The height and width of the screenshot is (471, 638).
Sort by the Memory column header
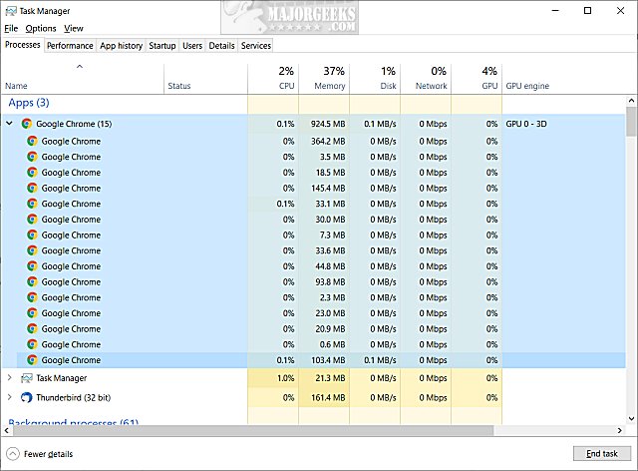(x=324, y=78)
